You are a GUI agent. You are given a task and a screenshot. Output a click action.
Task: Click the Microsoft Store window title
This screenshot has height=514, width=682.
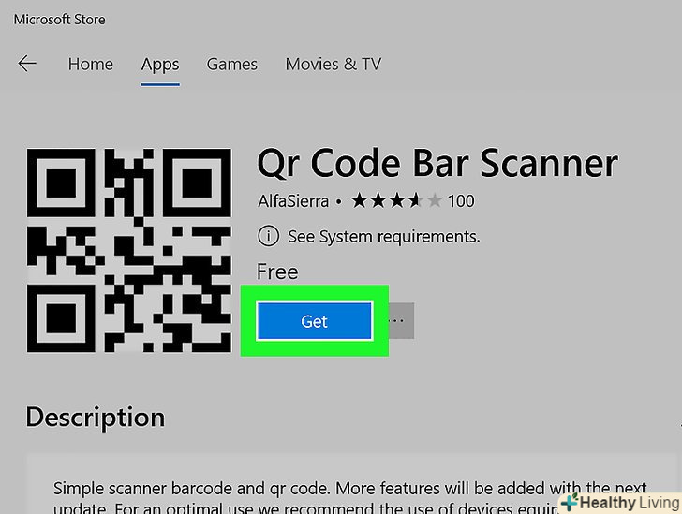point(60,20)
